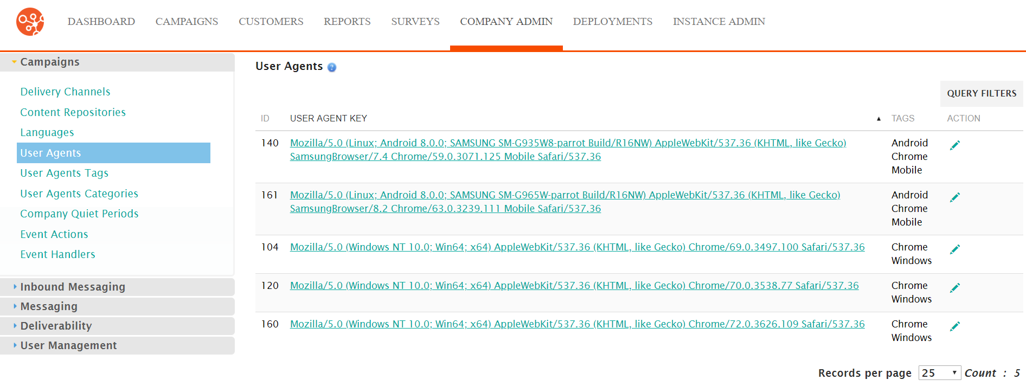Expand the Inbound Messaging section

(x=117, y=287)
